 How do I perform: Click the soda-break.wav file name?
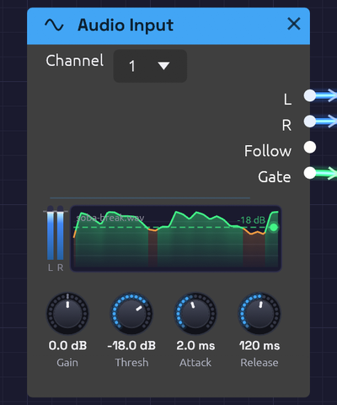[x=110, y=218]
